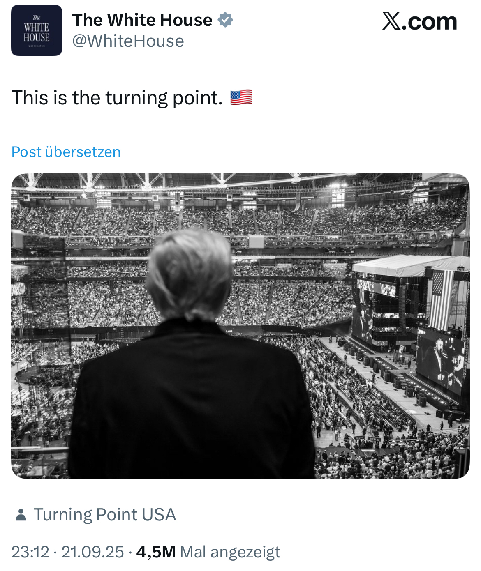Translate post via Post übersetzen
The height and width of the screenshot is (571, 481).
pos(66,152)
